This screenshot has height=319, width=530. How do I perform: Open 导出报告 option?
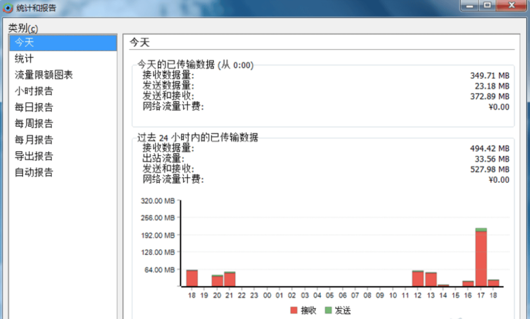coord(63,156)
